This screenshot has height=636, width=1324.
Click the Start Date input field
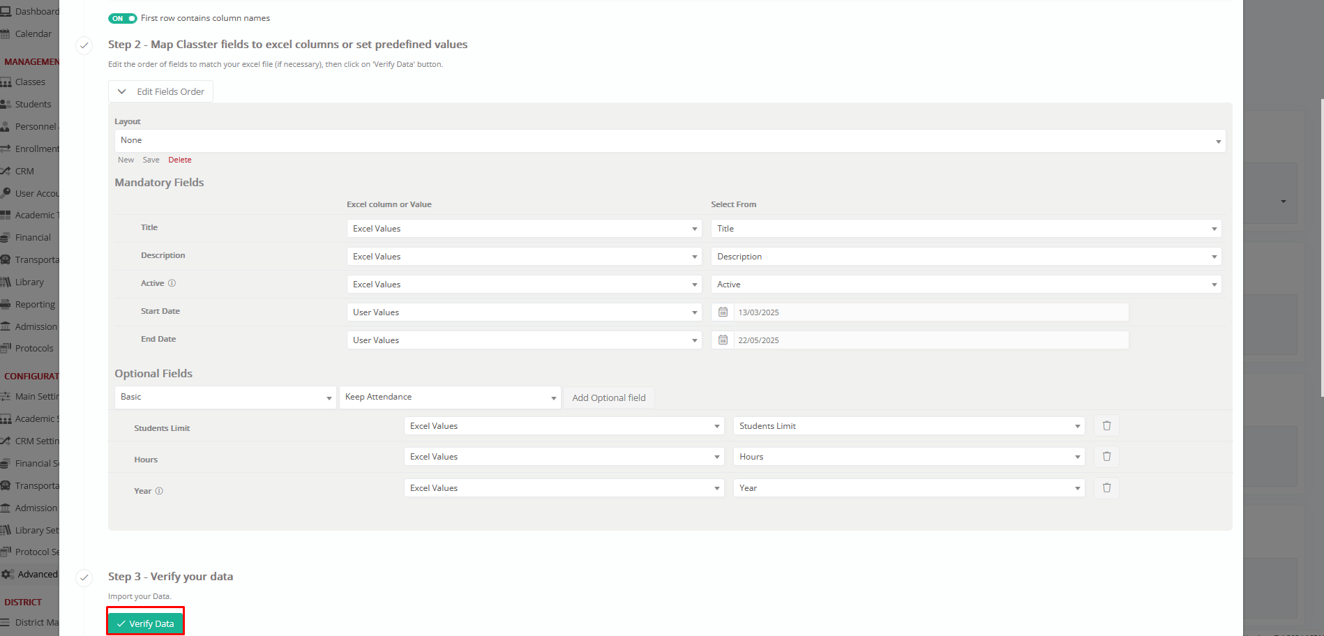point(931,312)
